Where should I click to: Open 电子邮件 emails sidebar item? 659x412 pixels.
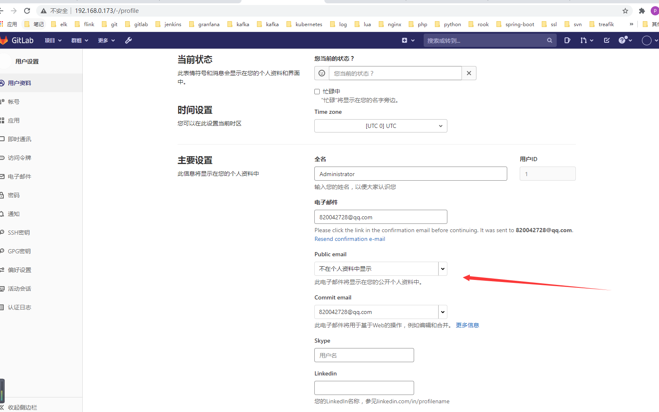coord(41,177)
